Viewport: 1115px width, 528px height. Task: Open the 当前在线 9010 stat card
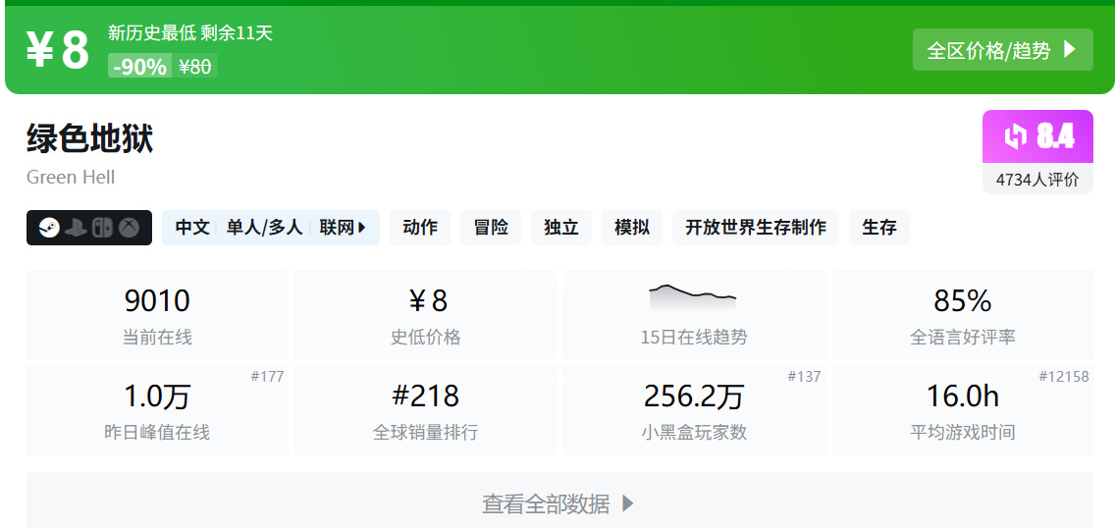click(x=157, y=315)
